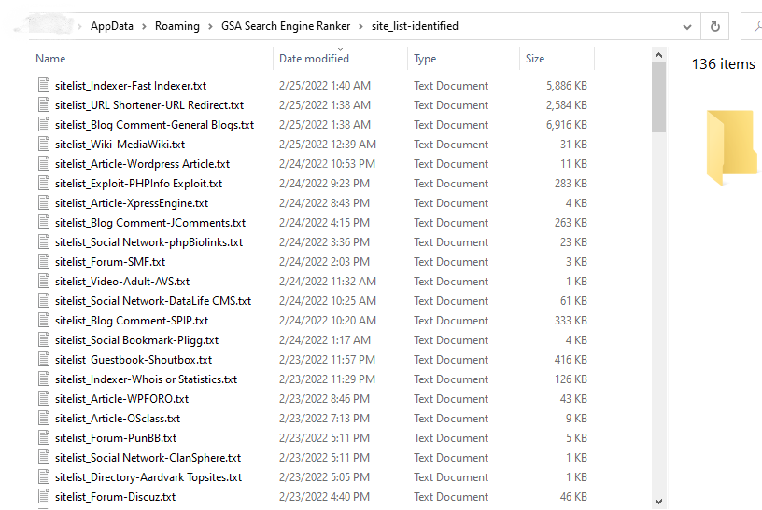Click date 2/23/2022 4:40 PM
The width and height of the screenshot is (762, 510).
pos(324,496)
